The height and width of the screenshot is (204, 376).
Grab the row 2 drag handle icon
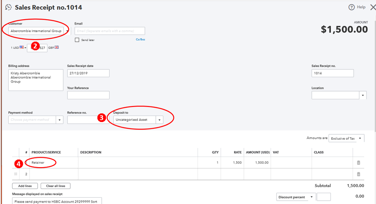(16, 174)
